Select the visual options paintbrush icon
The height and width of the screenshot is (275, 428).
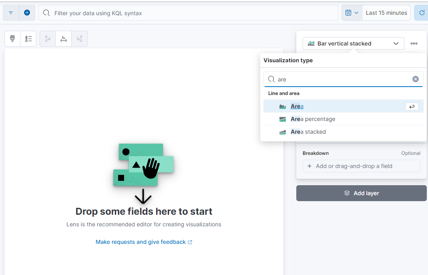click(12, 38)
